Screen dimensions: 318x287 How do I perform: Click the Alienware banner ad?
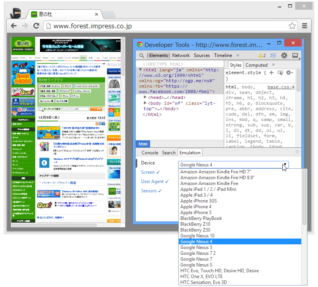click(x=80, y=45)
